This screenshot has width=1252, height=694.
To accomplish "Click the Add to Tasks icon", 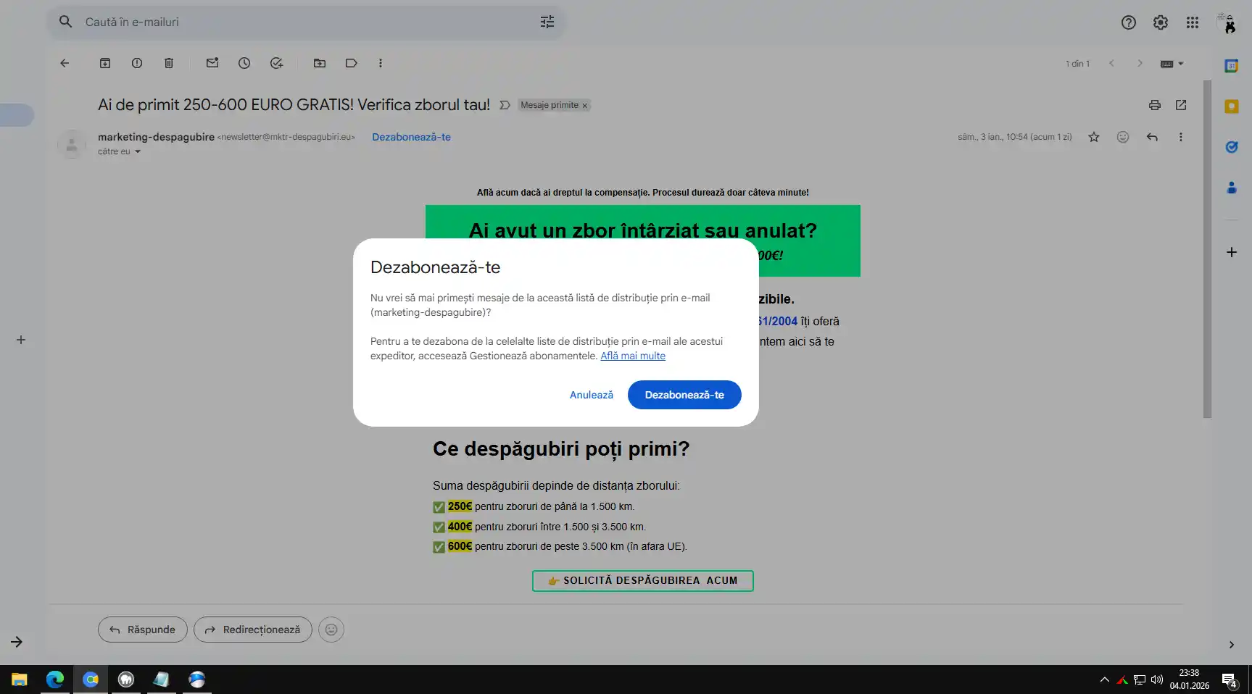I will point(276,63).
